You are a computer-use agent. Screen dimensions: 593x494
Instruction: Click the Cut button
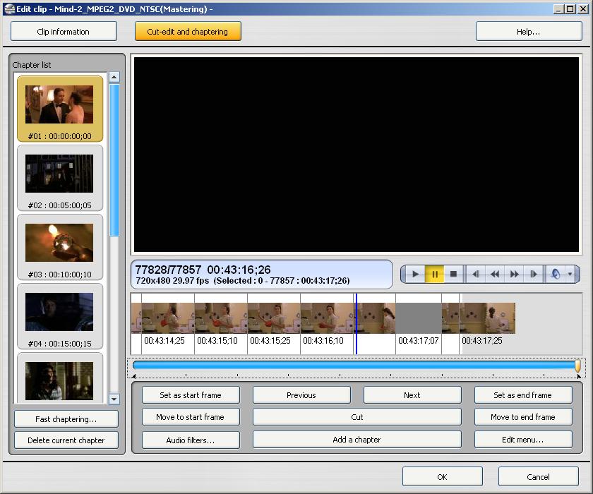(357, 417)
